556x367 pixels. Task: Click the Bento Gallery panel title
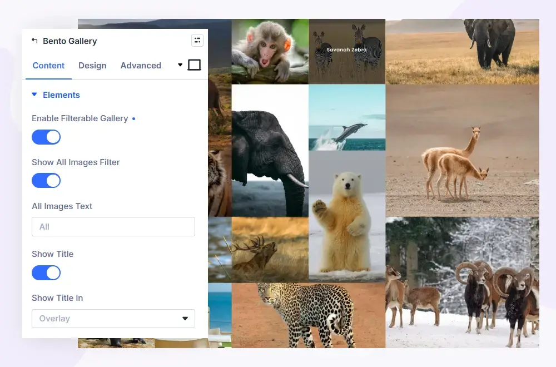(x=70, y=41)
